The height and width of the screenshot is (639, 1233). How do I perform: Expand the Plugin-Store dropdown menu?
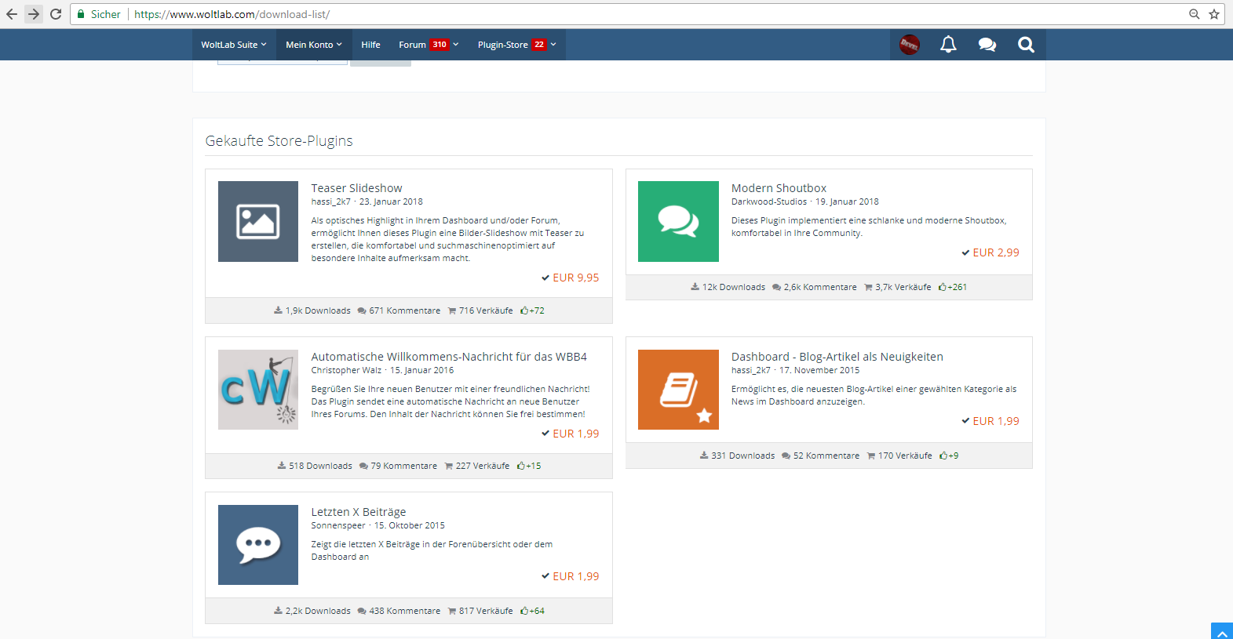pos(516,45)
